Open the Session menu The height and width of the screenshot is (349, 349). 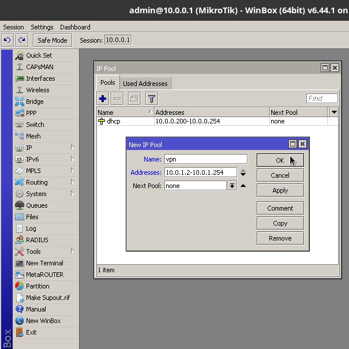point(13,27)
